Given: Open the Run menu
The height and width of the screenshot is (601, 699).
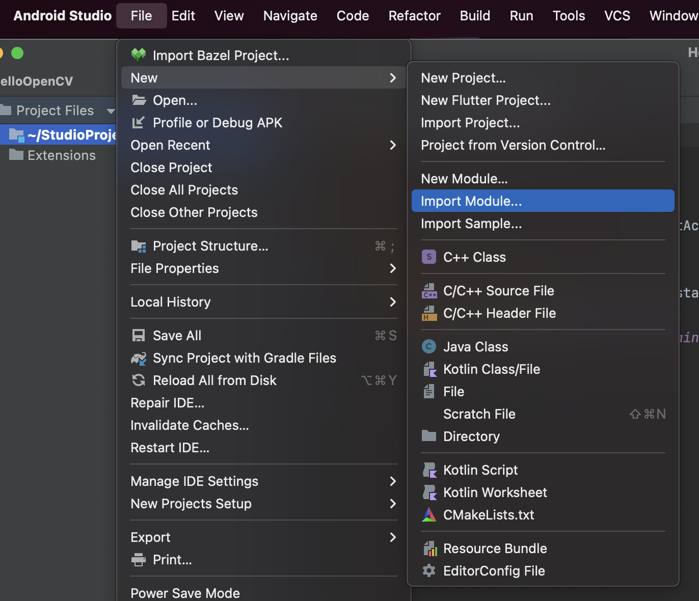Looking at the screenshot, I should 521,16.
